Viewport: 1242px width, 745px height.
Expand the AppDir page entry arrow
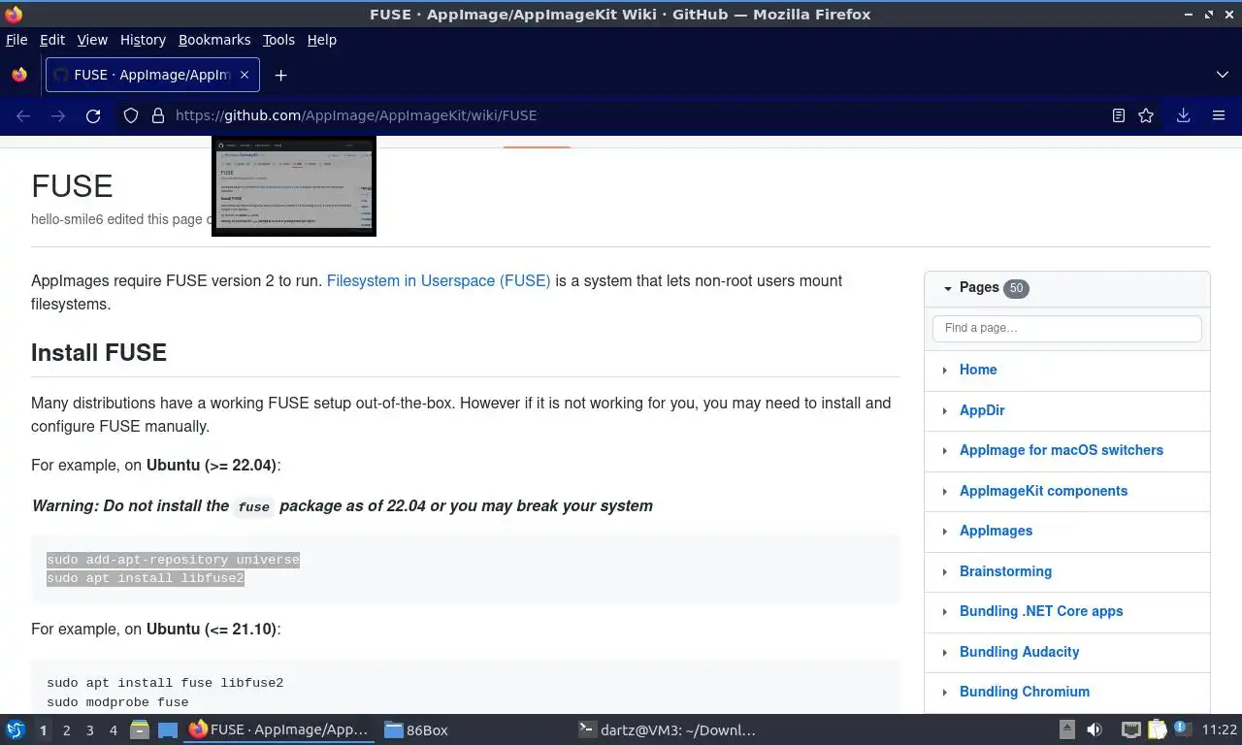[x=944, y=410]
